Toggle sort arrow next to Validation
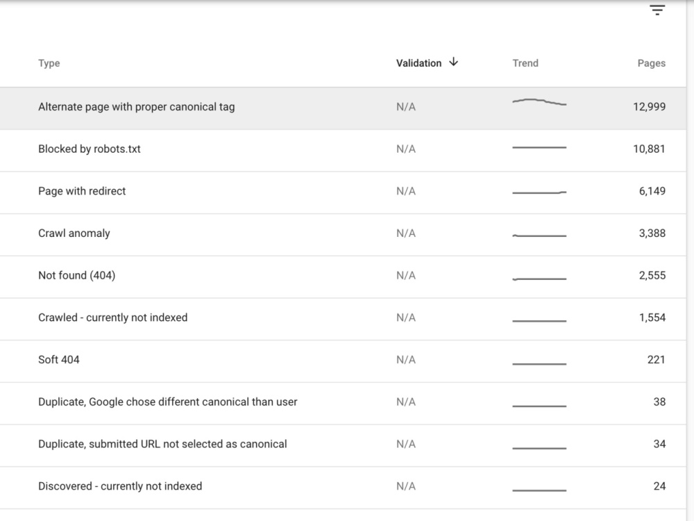 pos(453,62)
